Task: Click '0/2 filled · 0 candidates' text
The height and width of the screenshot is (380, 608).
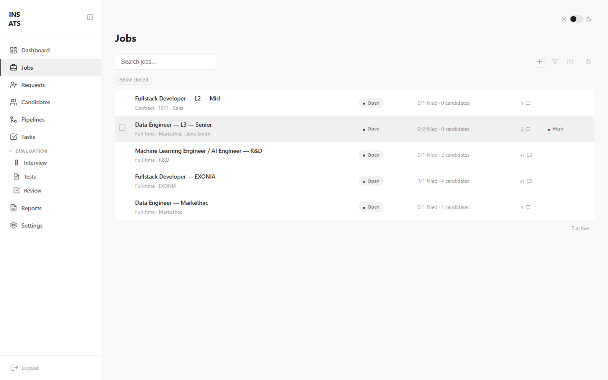Action: (x=443, y=129)
